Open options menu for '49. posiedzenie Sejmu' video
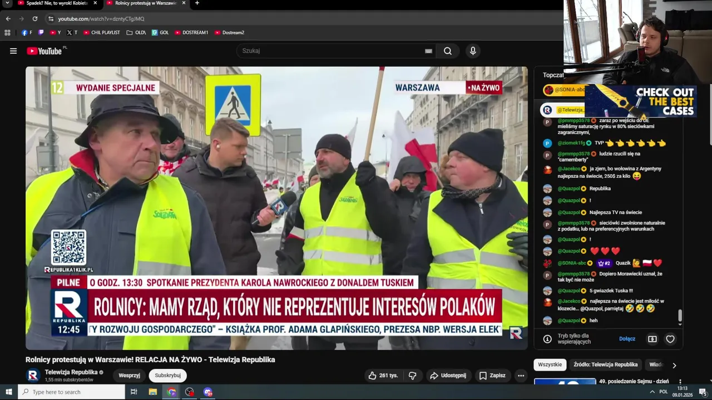This screenshot has width=712, height=400. coord(680,382)
